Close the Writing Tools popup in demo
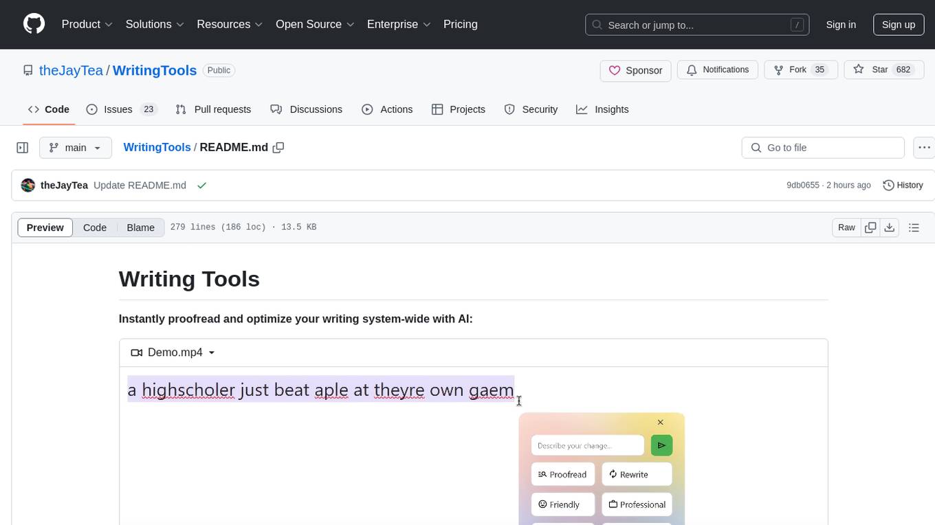Image resolution: width=935 pixels, height=525 pixels. pyautogui.click(x=660, y=422)
